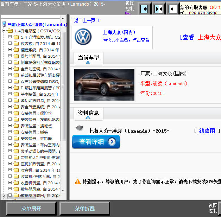221x217 pixels.
Task: Click the folder icon for 仪表板
Action: [16, 44]
